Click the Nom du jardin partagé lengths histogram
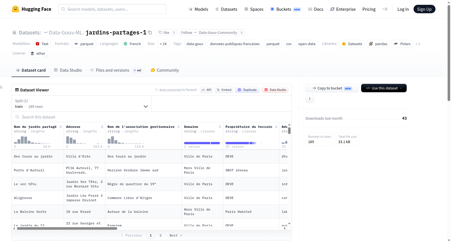Viewport: 451px width, 243px height. pos(32,140)
